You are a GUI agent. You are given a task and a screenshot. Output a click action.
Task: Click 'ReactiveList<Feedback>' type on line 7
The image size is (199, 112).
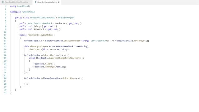(x=41, y=24)
